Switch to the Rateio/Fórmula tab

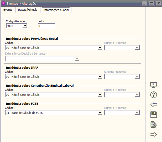pyautogui.click(x=28, y=10)
